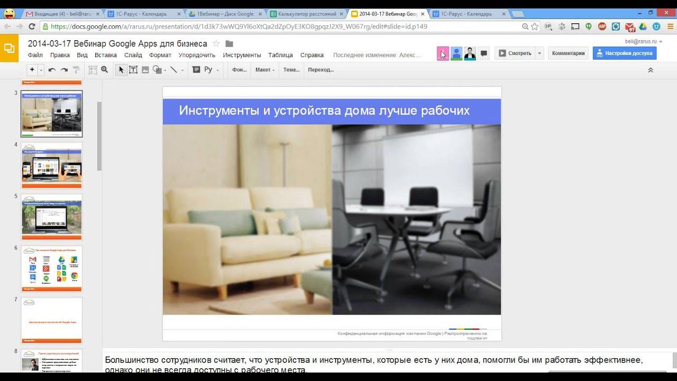Bookmark this page with the star icon
677x381 pixels.
click(535, 26)
